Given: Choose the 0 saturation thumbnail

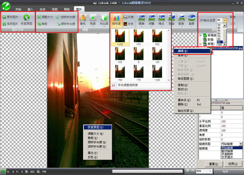Looking at the screenshot, I should click(139, 55).
